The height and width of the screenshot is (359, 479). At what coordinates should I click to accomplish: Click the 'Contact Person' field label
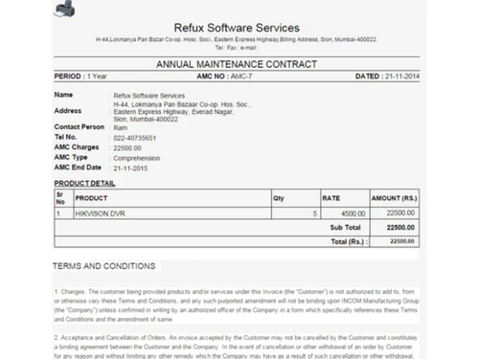coord(80,127)
